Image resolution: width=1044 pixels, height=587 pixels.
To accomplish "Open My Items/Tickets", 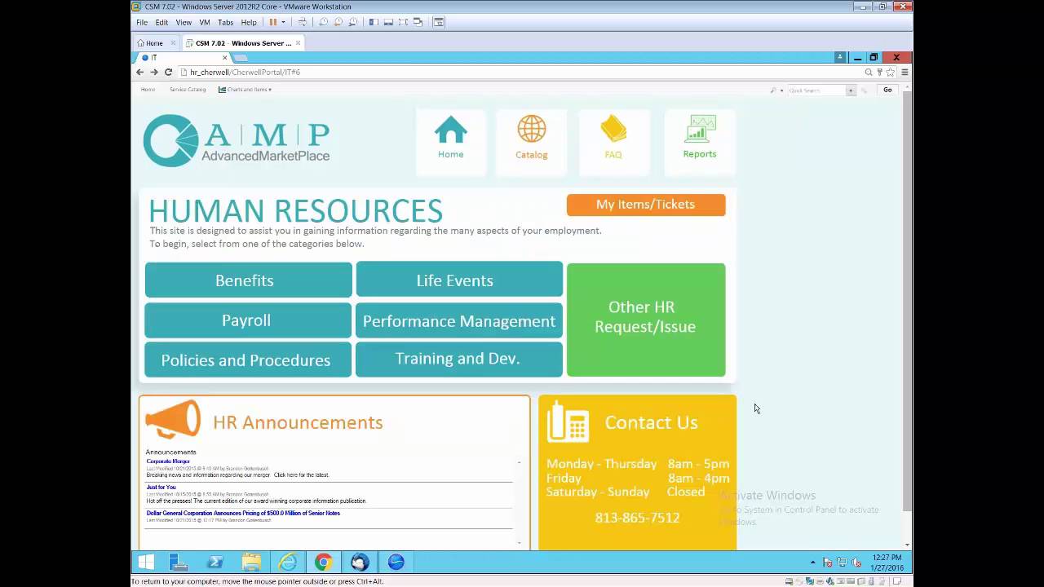I will (x=646, y=205).
